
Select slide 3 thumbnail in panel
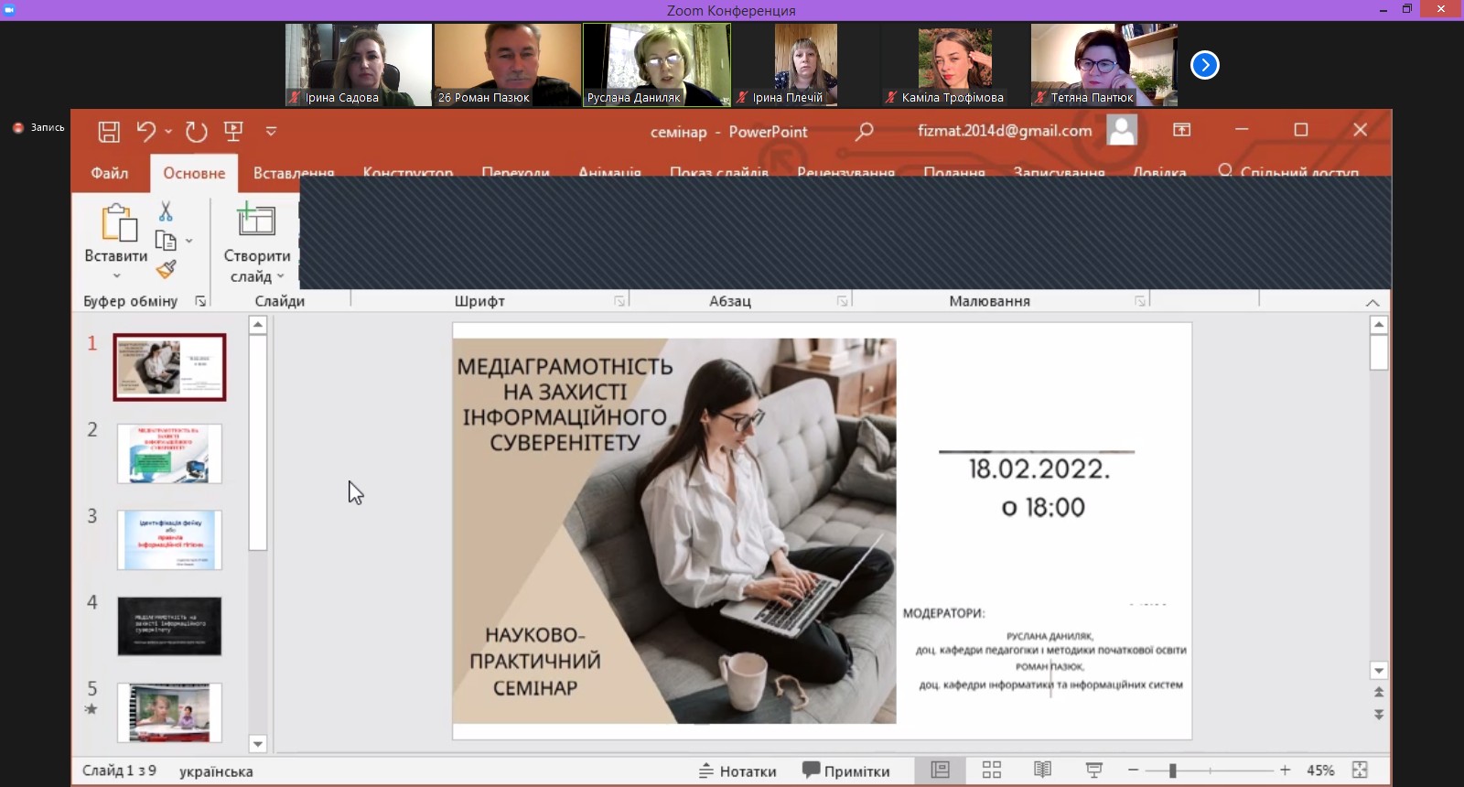(x=169, y=540)
